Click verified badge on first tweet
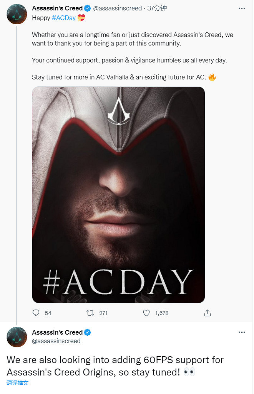254x394 pixels. [88, 8]
